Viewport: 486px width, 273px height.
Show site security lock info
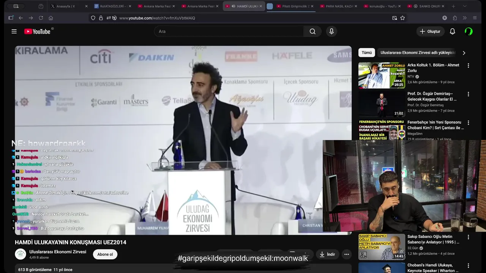(x=101, y=18)
